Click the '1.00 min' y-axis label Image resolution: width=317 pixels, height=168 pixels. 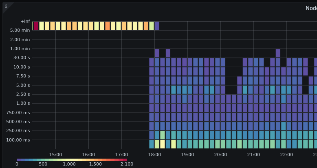coord(20,49)
